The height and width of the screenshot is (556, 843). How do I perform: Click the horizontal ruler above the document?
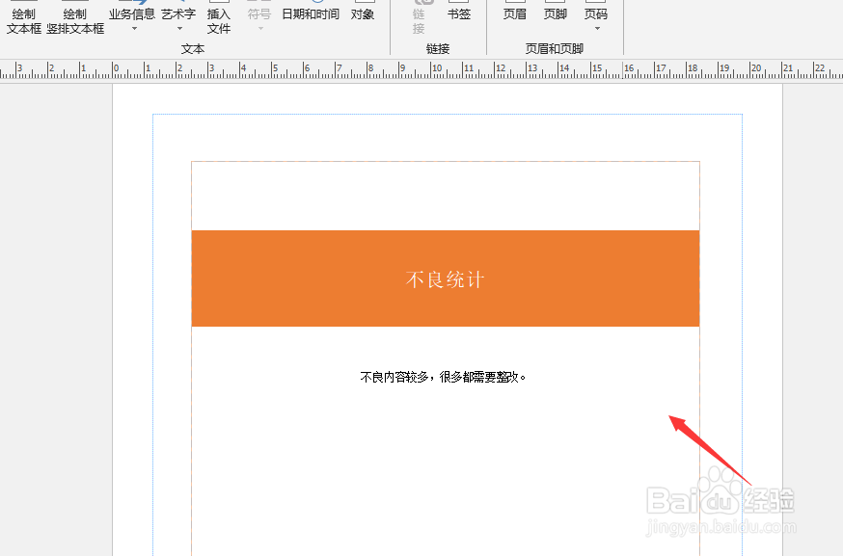coord(386,68)
